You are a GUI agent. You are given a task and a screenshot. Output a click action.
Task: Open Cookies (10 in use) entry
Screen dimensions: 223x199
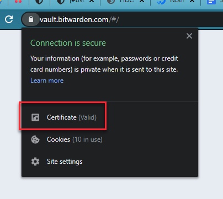click(75, 139)
